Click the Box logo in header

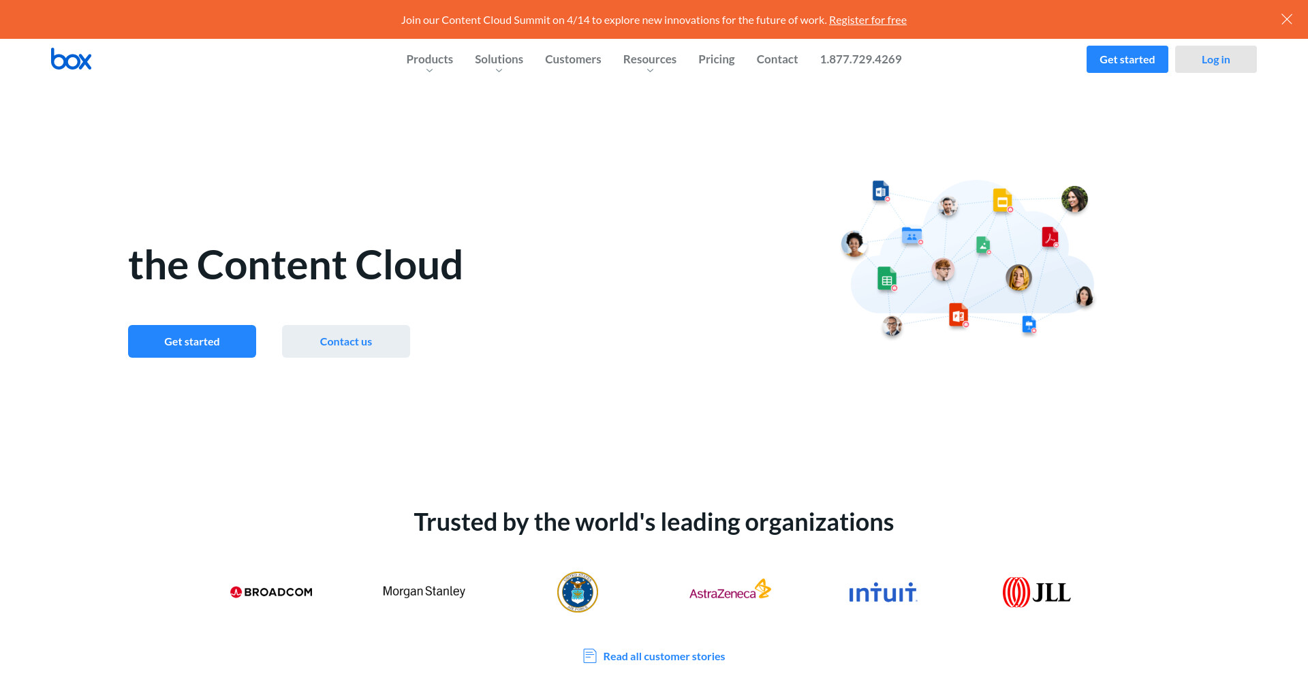(71, 59)
